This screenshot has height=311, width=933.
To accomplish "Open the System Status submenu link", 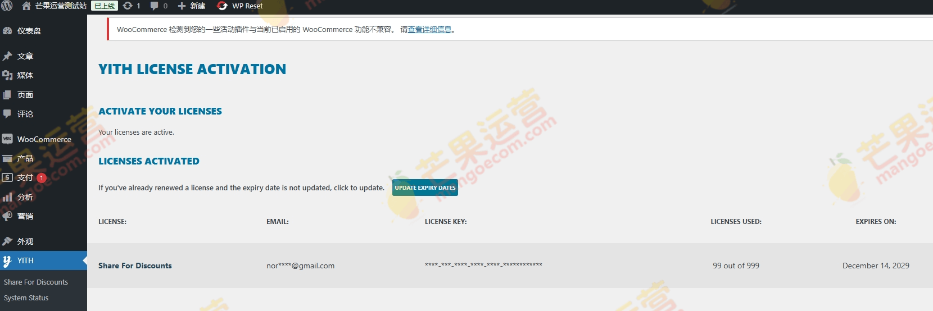I will click(x=26, y=298).
